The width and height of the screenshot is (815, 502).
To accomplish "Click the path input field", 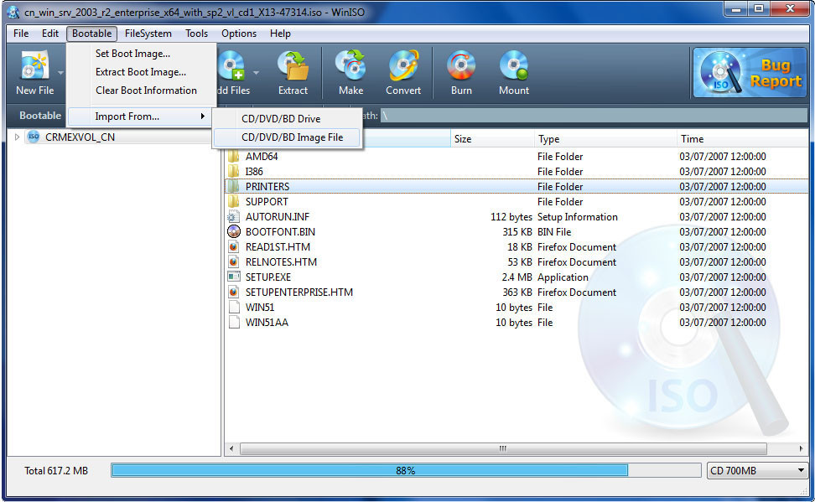I will click(594, 116).
